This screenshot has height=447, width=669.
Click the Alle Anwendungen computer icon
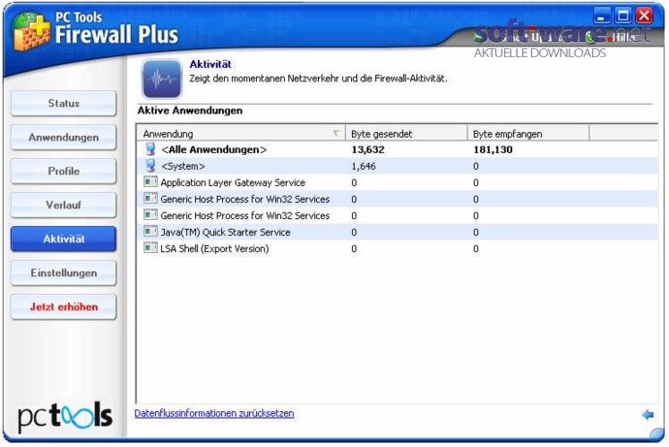tap(150, 149)
